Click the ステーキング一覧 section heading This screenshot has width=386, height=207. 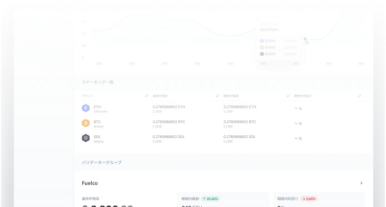coord(97,82)
